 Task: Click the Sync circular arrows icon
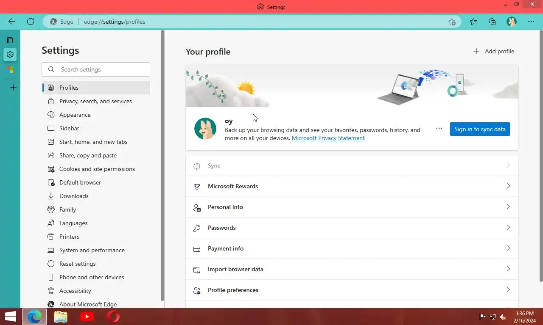197,166
